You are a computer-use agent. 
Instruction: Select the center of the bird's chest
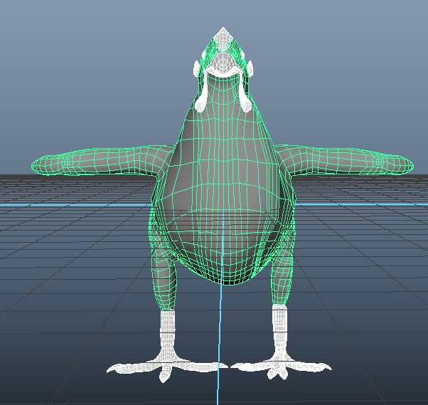(x=223, y=164)
